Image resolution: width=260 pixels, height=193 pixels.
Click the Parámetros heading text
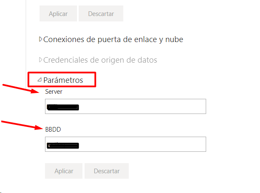click(x=63, y=80)
